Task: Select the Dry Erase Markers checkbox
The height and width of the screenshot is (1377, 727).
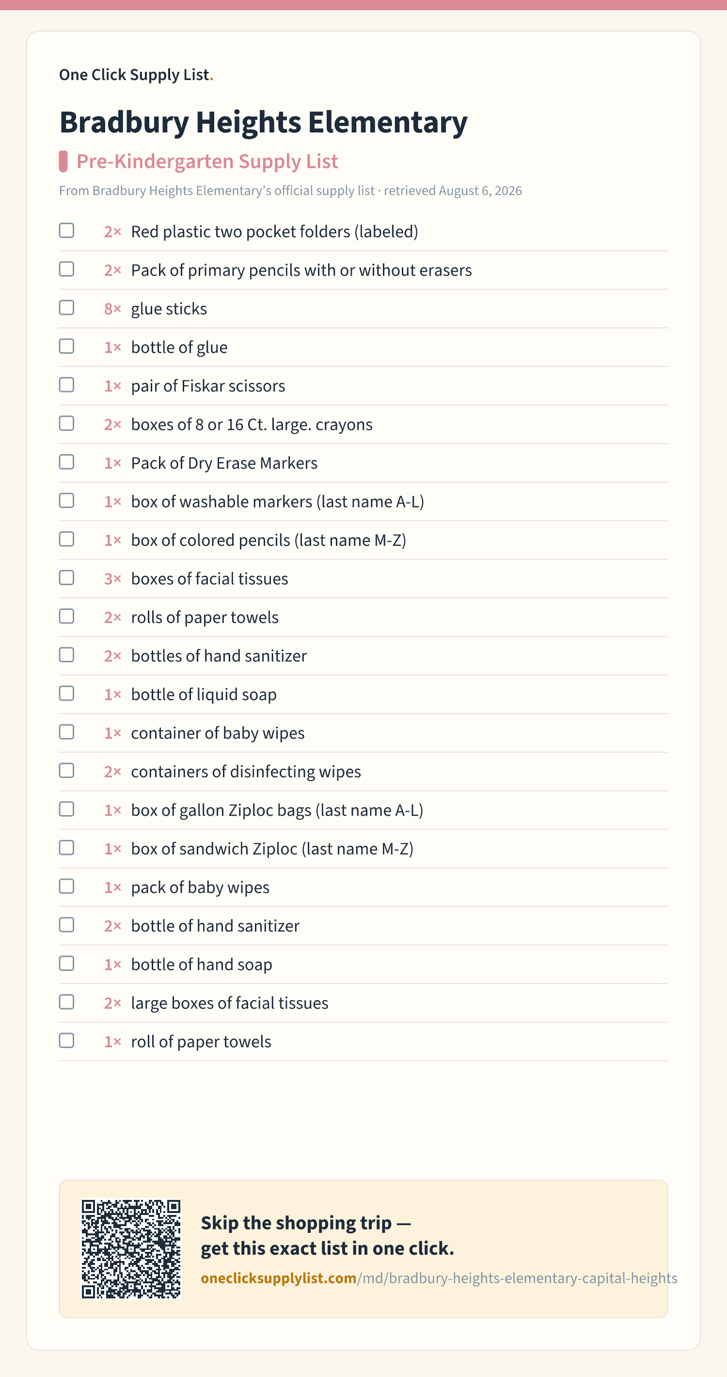Action: click(67, 462)
